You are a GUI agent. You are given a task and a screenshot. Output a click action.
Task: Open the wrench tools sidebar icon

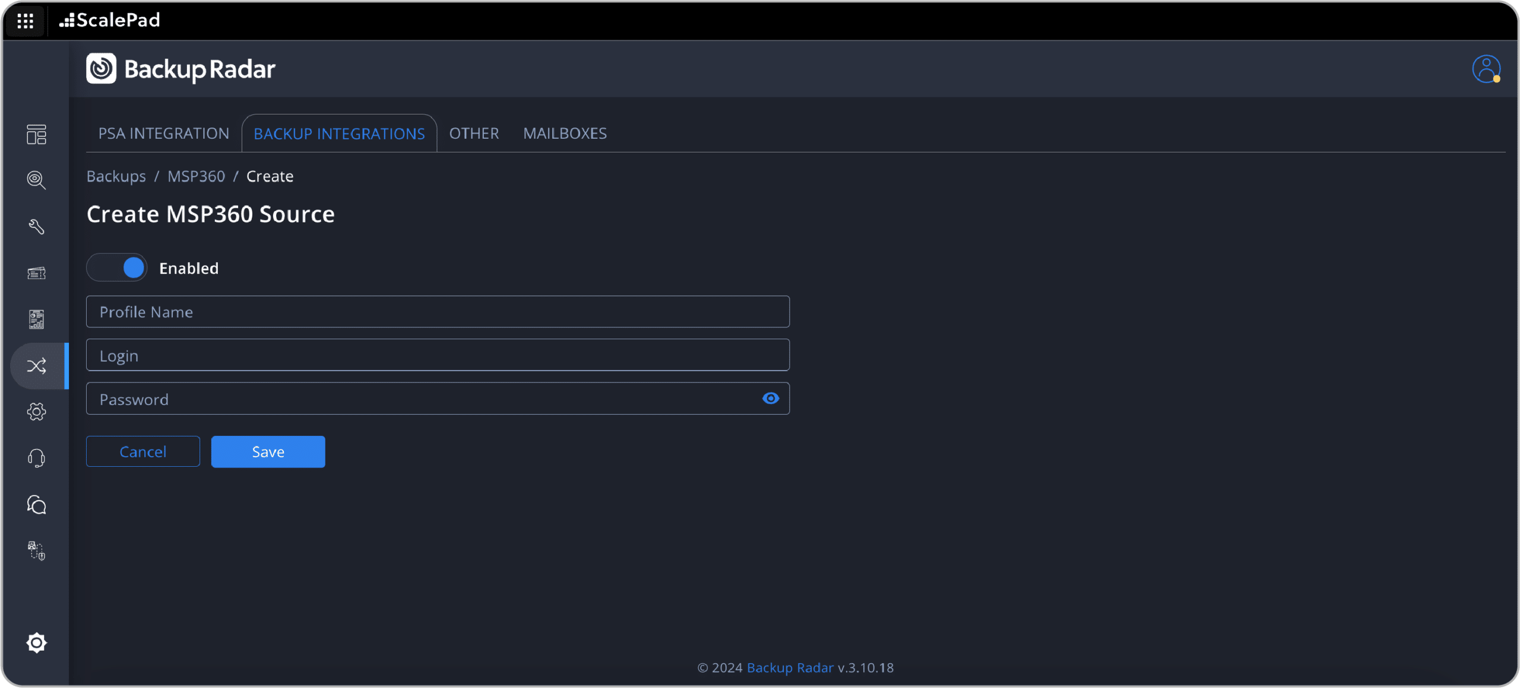(x=36, y=227)
